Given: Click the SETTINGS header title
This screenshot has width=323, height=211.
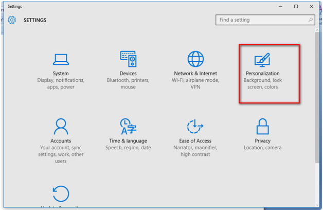Looking at the screenshot, I should point(35,20).
